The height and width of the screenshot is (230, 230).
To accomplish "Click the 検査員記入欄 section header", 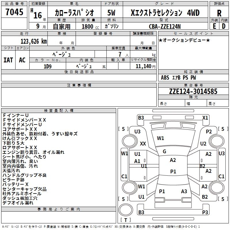I will [x=59, y=111].
